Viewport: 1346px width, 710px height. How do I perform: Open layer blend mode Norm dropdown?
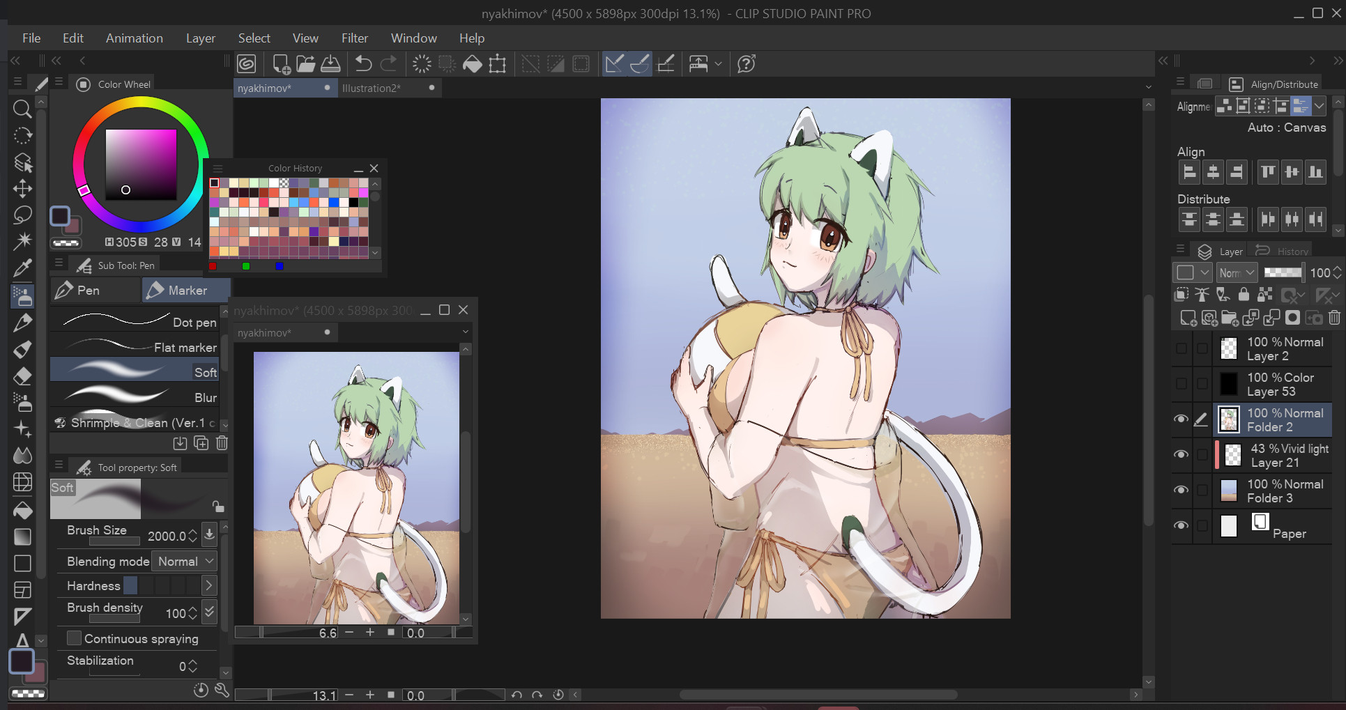click(x=1237, y=273)
